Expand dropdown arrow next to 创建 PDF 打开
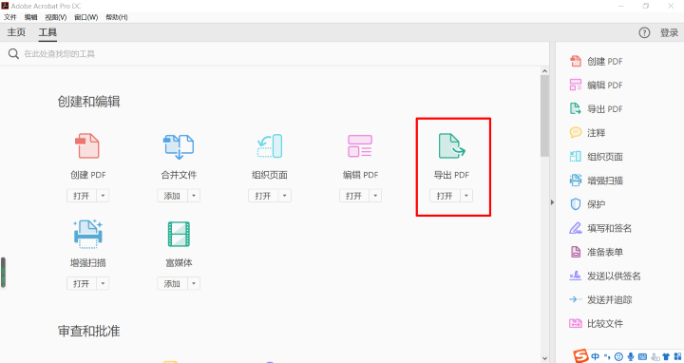Screen dimensions: 684x363 (103, 196)
